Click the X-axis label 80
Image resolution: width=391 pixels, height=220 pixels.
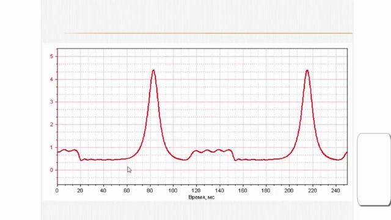[150, 191]
